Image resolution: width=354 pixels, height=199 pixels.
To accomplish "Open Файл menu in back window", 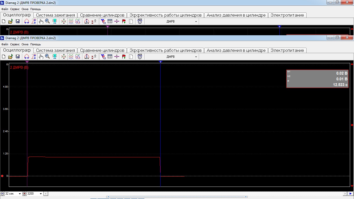I will pyautogui.click(x=5, y=9).
